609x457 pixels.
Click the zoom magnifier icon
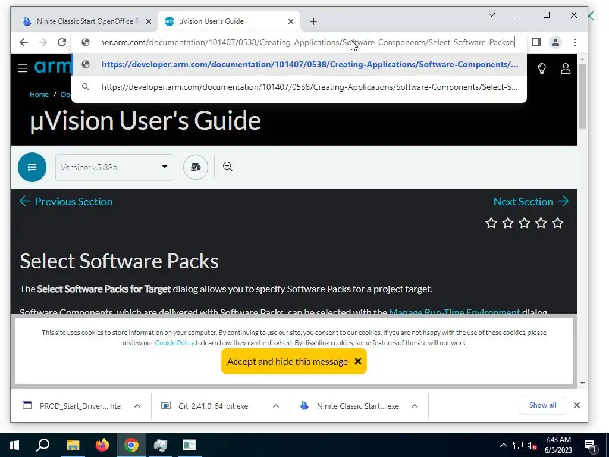tap(228, 167)
